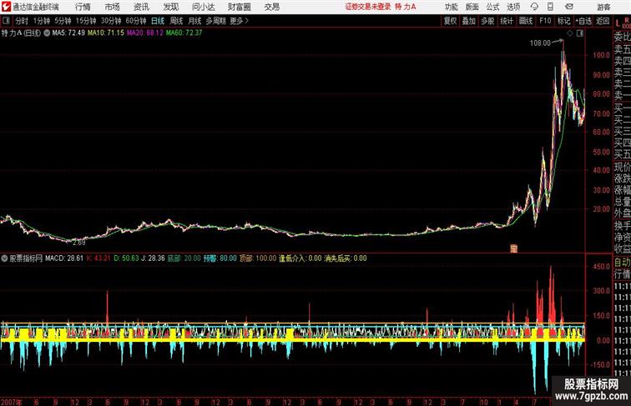Click the 预警: 80.00 indicator value
This screenshot has height=406, width=631.
pos(220,258)
